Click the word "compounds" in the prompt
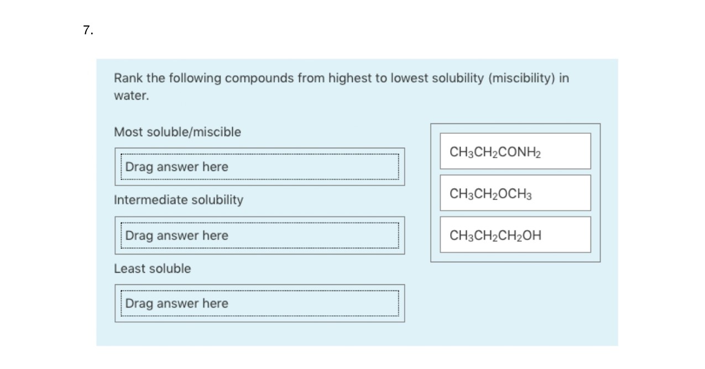Viewport: 705px width, 369px height. [259, 78]
